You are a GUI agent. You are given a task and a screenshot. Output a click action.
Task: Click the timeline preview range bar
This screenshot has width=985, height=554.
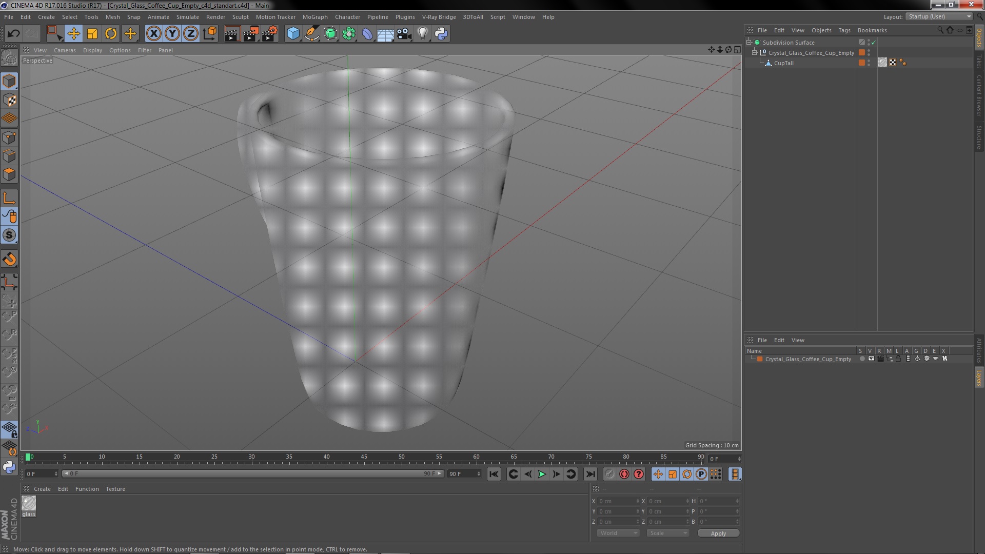click(252, 473)
